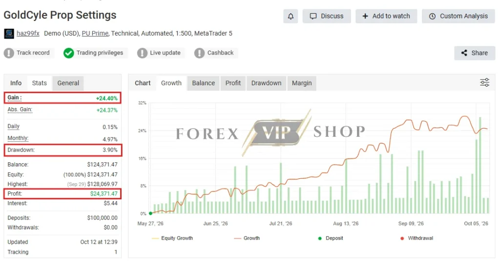Click the +24.40% gain value
The height and width of the screenshot is (264, 500).
(x=107, y=98)
